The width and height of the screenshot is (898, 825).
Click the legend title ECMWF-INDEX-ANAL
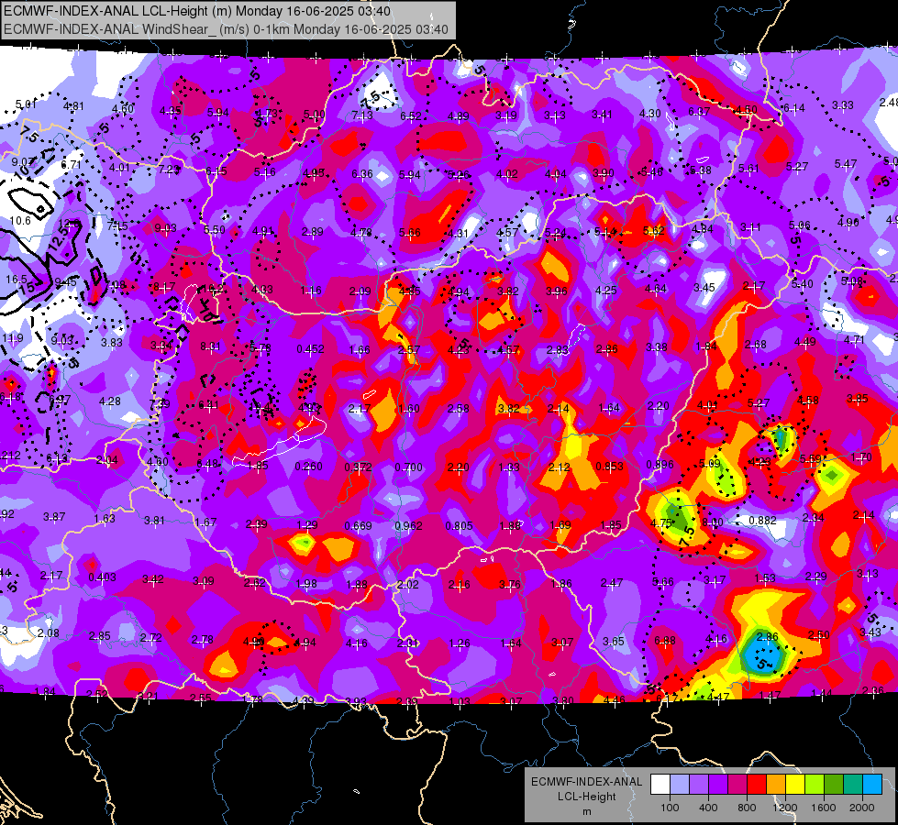pyautogui.click(x=586, y=782)
